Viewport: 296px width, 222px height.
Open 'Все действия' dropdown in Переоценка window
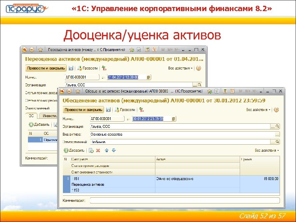(x=180, y=68)
